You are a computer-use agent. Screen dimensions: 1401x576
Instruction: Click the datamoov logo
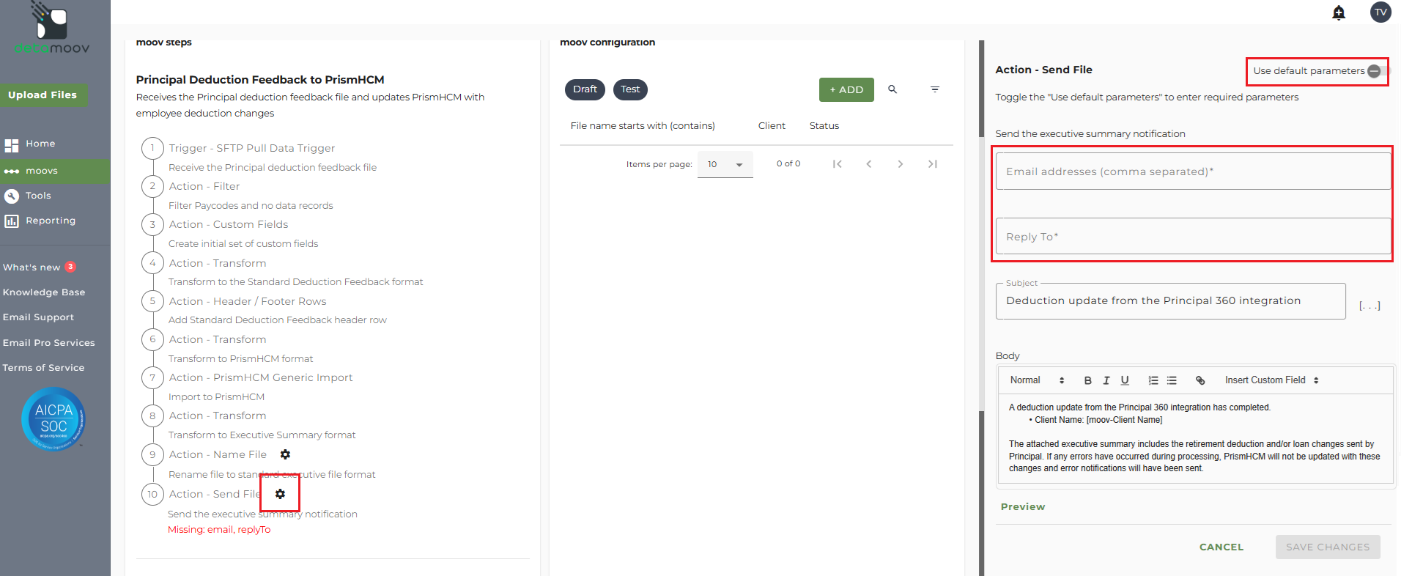point(52,28)
